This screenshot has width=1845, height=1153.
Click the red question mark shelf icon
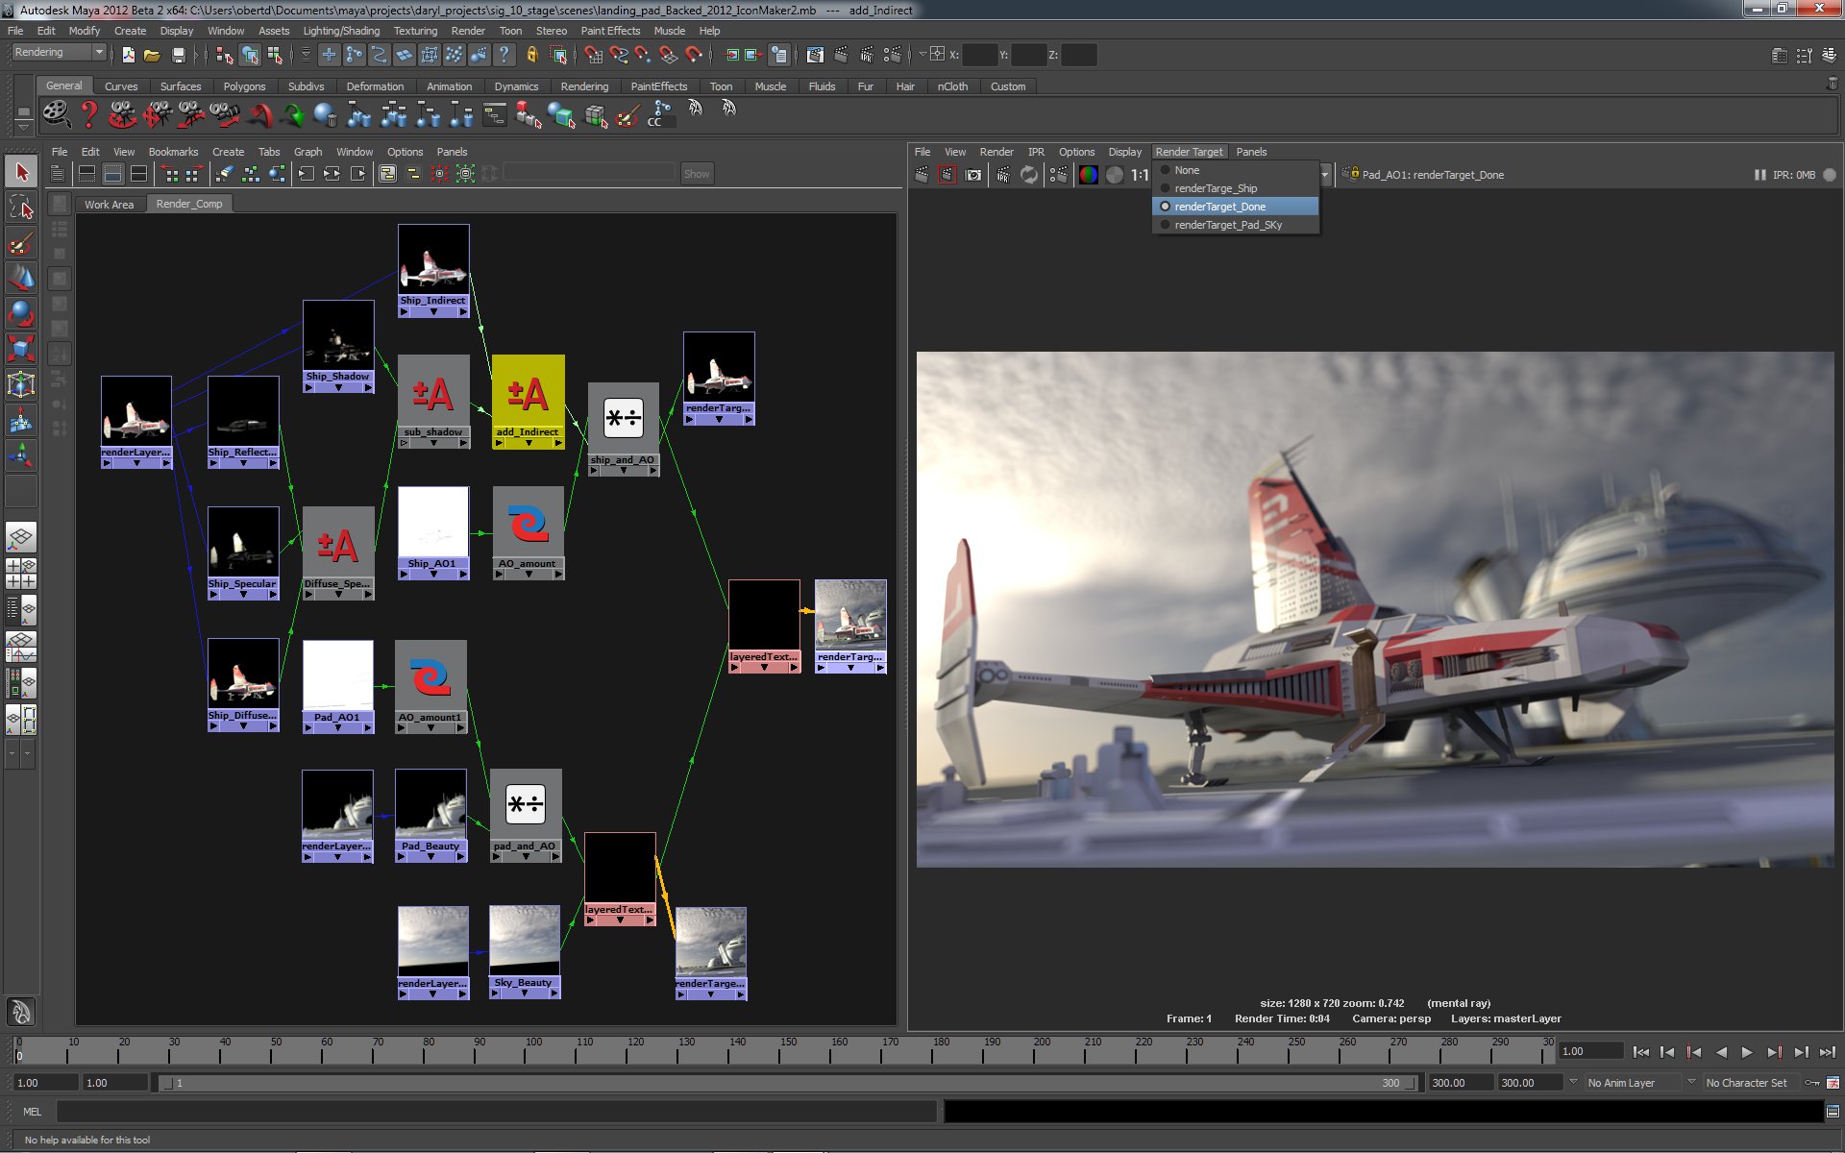point(89,114)
